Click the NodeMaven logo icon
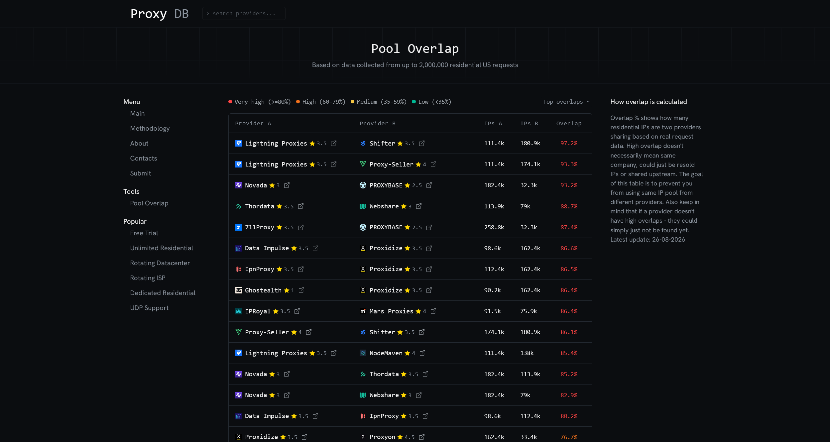Image resolution: width=830 pixels, height=442 pixels. click(x=363, y=353)
